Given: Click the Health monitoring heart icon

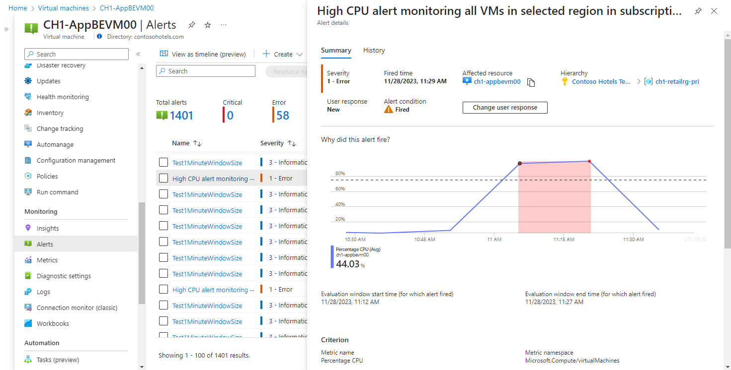Looking at the screenshot, I should (x=28, y=97).
